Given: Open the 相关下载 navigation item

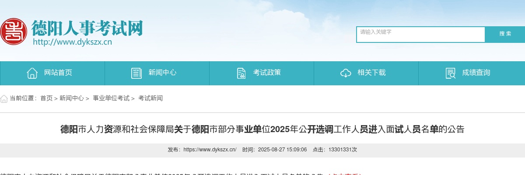Looking at the screenshot, I should coord(371,73).
